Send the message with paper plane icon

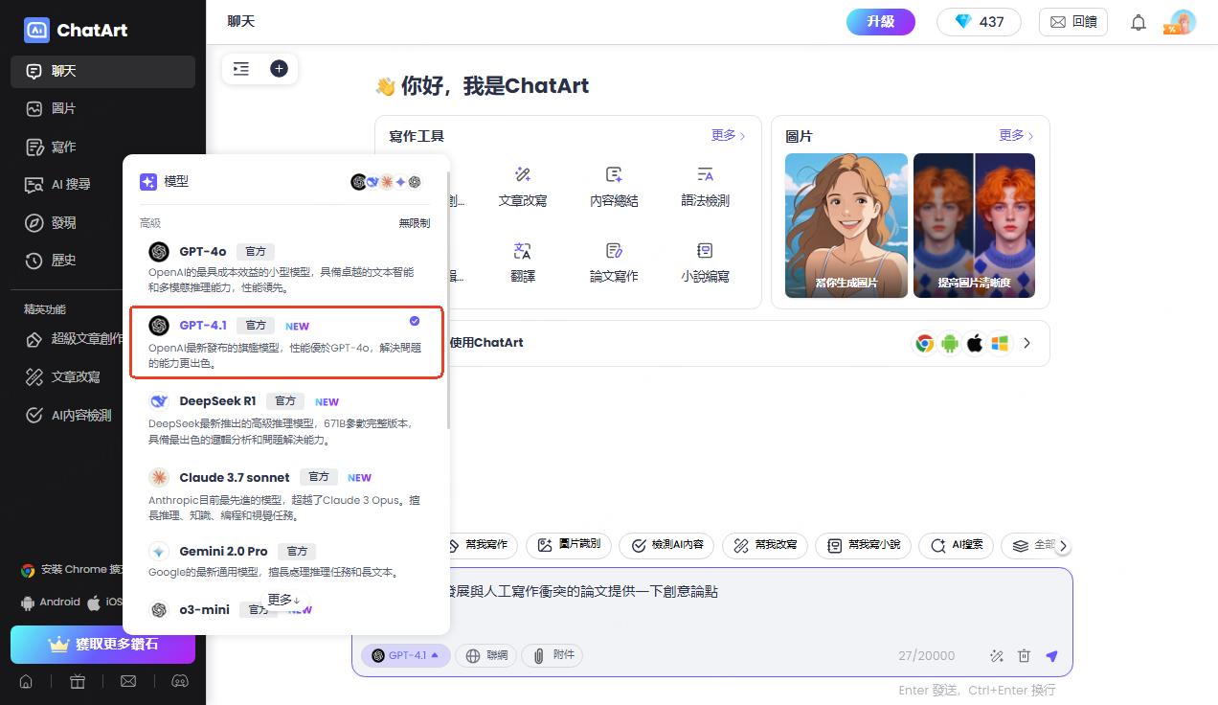[1051, 656]
